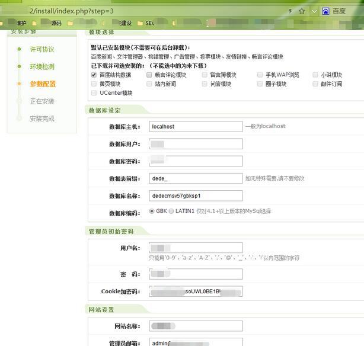Focus the 数据库名称 input field
The width and height of the screenshot is (364, 346).
click(x=196, y=196)
